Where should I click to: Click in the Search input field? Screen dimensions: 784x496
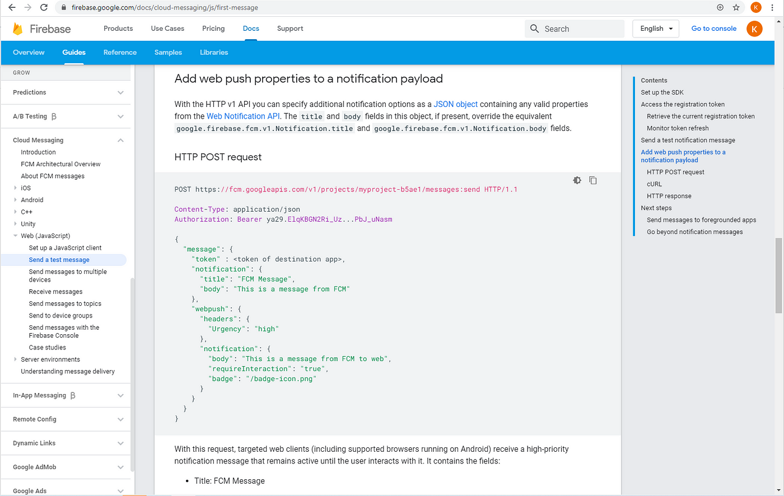[x=575, y=29]
